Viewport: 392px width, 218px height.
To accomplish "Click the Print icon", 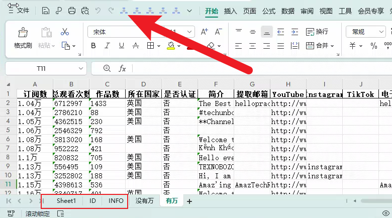I will (x=72, y=11).
